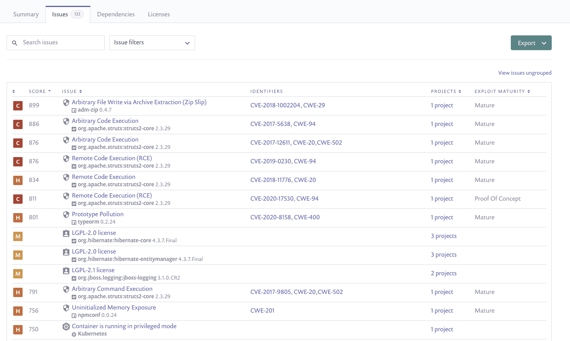This screenshot has width=570, height=341.
Task: Toggle sort direction on the SCORE column
Action: point(49,91)
